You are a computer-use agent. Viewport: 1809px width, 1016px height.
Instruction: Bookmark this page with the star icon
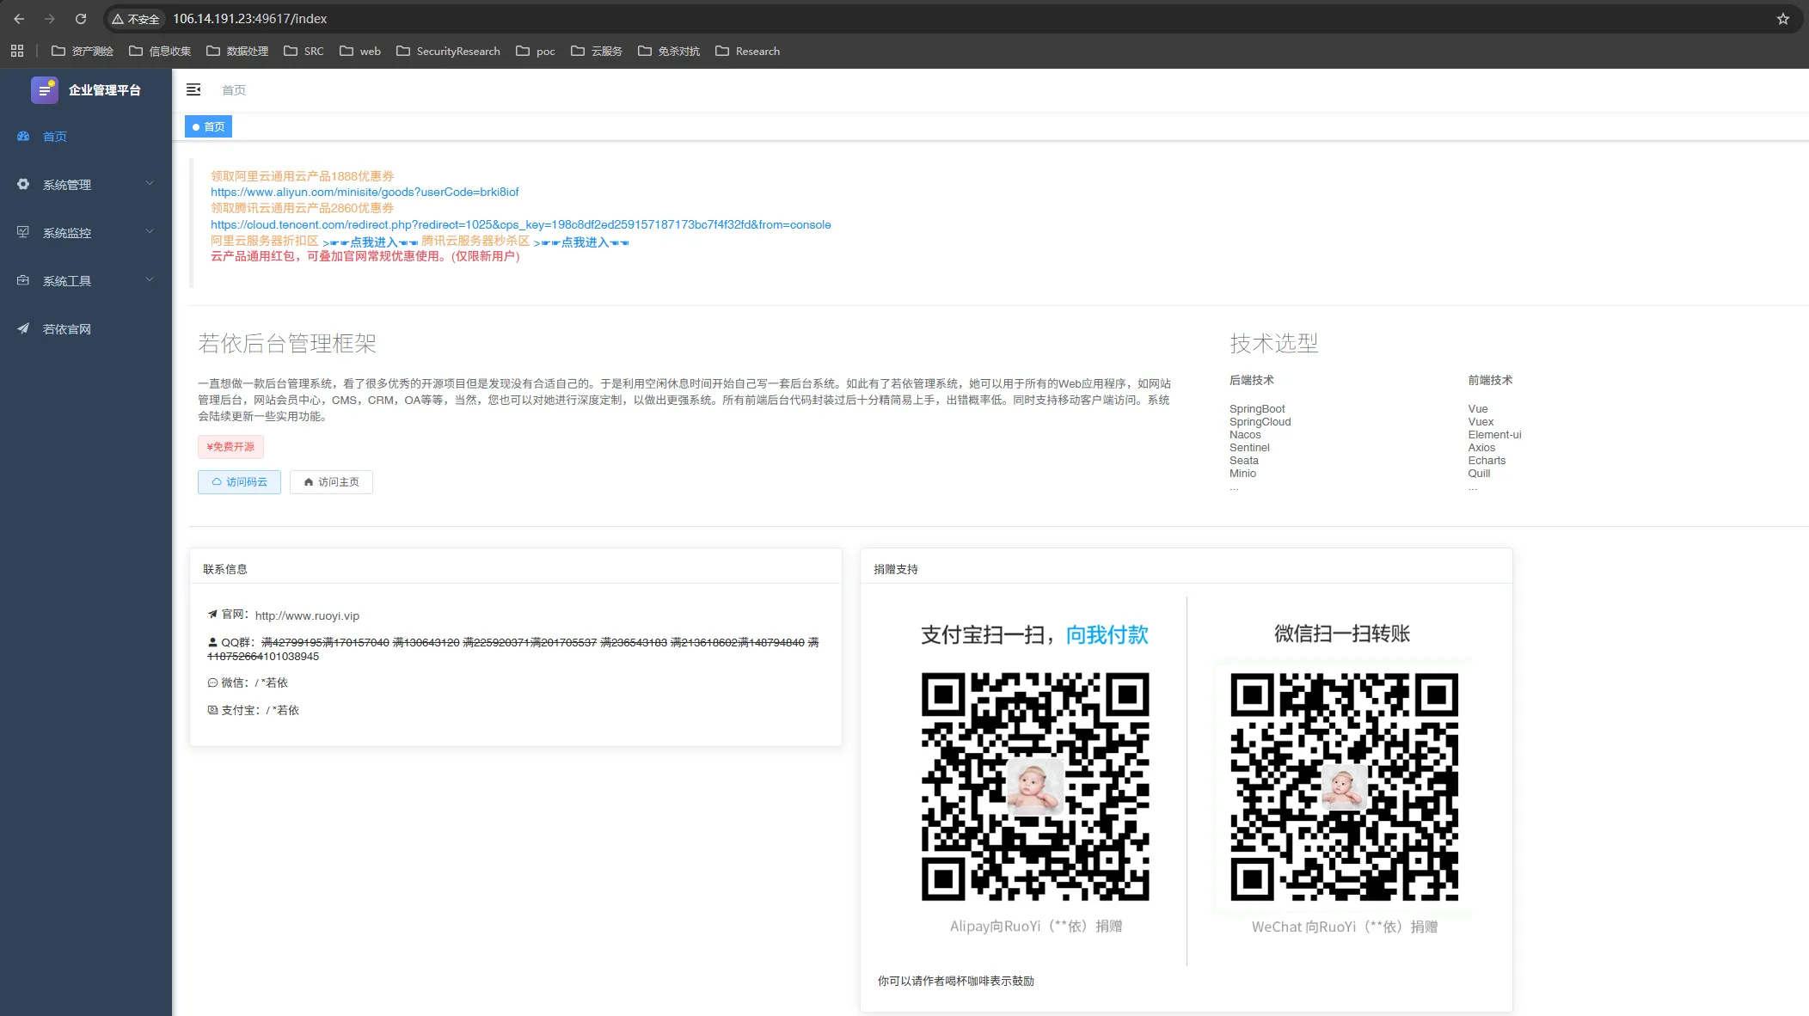click(x=1782, y=18)
